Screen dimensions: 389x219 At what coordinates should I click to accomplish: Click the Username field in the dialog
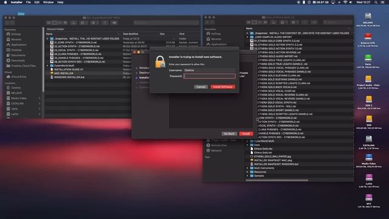point(209,71)
